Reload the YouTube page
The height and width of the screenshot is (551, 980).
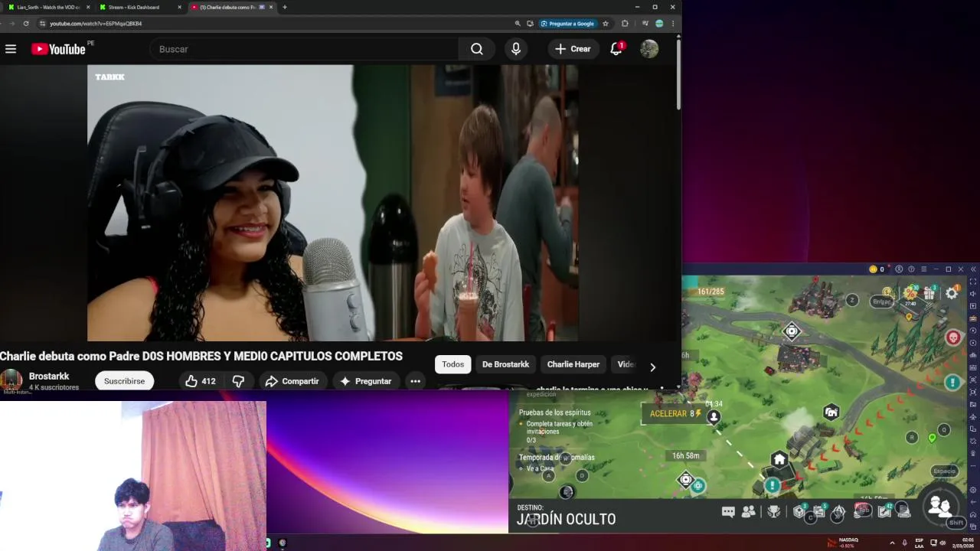(26, 24)
